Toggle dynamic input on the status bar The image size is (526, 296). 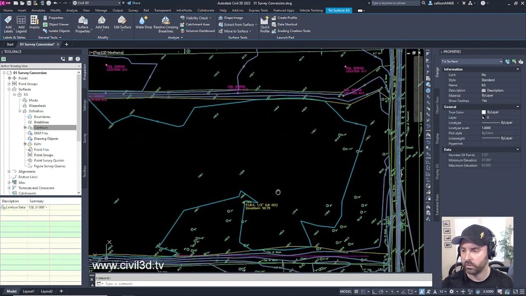(x=462, y=291)
